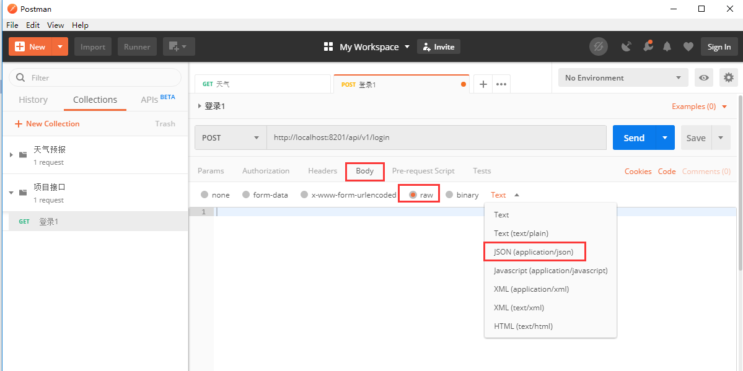Open the Body tab
The height and width of the screenshot is (371, 743).
365,171
